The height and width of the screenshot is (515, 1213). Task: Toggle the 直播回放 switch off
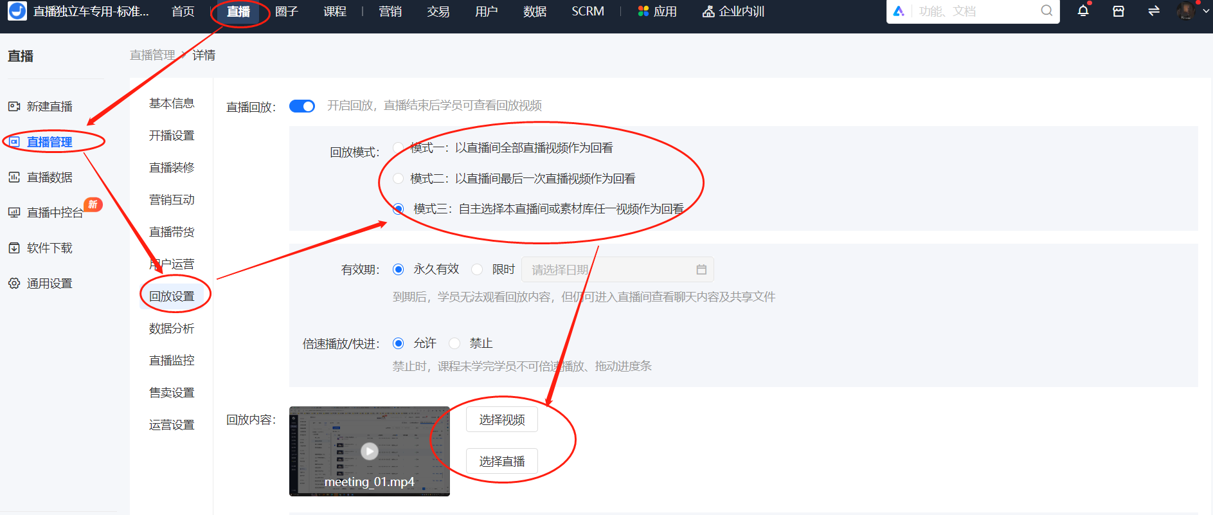click(x=302, y=106)
